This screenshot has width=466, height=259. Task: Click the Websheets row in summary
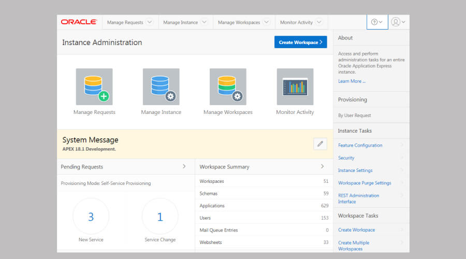click(x=264, y=242)
